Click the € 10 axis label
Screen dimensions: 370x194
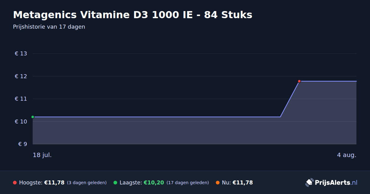[21, 122]
